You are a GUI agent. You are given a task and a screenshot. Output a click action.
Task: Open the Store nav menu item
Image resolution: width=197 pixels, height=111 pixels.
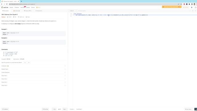point(38,7)
